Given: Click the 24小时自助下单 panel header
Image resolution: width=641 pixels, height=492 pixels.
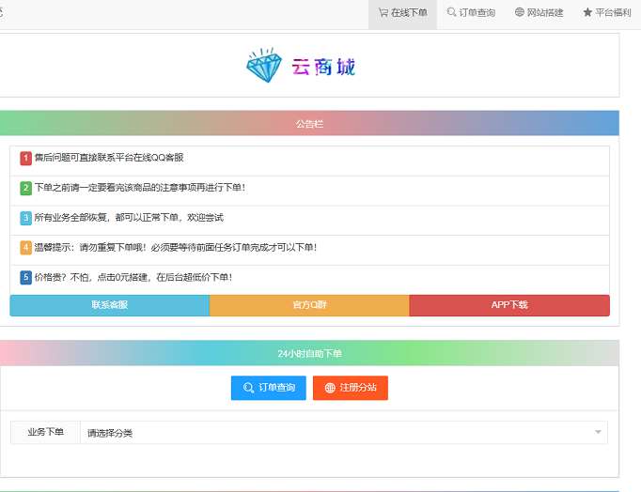Looking at the screenshot, I should (x=309, y=353).
